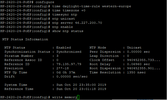Image resolution: width=167 pixels, height=100 pixels.
Task: Click the 'Synchronization Status' label
Action: (27, 52)
